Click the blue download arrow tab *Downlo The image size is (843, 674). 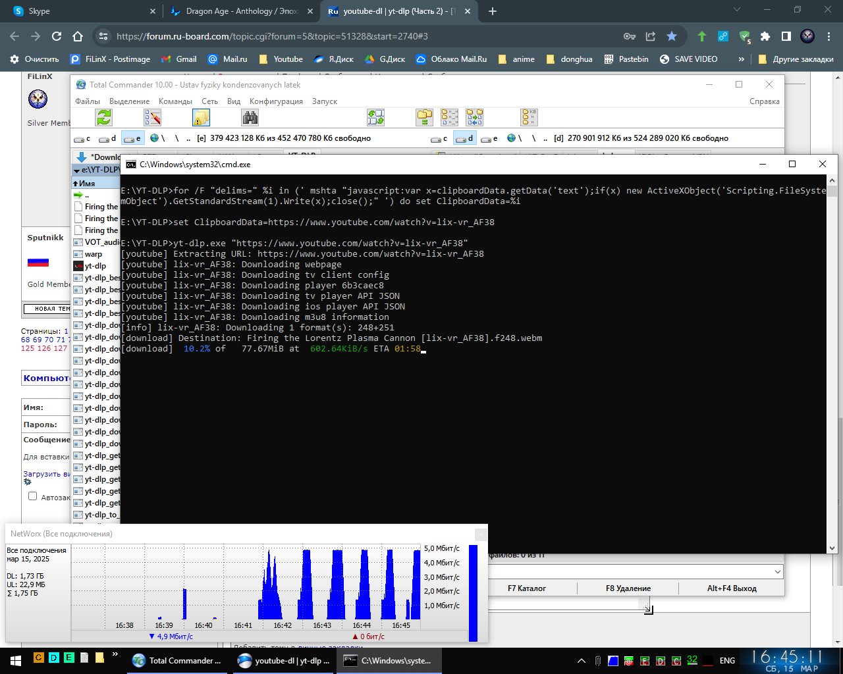[x=98, y=157]
